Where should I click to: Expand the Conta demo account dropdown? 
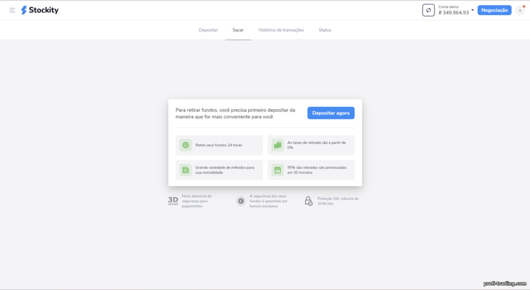473,10
